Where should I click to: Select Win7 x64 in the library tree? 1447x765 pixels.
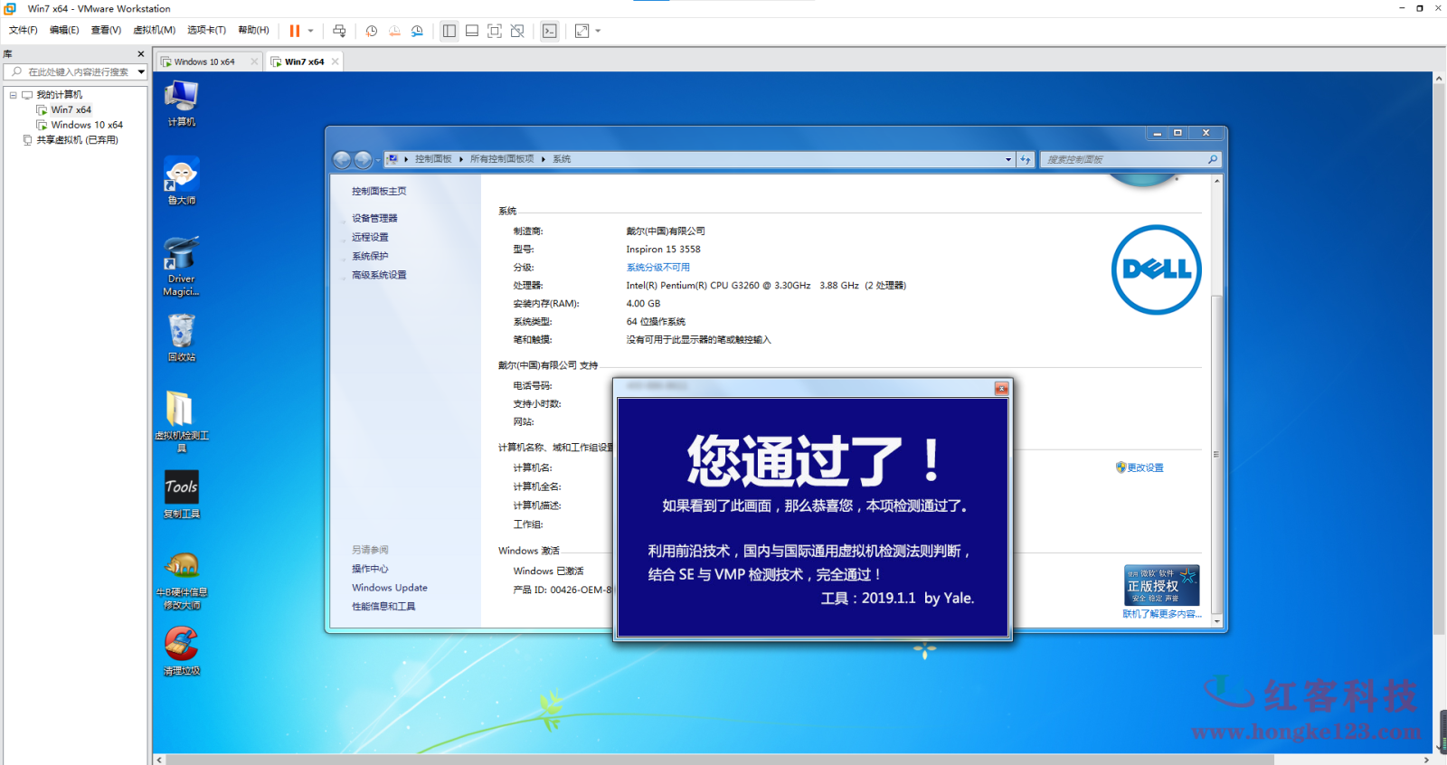(x=71, y=109)
